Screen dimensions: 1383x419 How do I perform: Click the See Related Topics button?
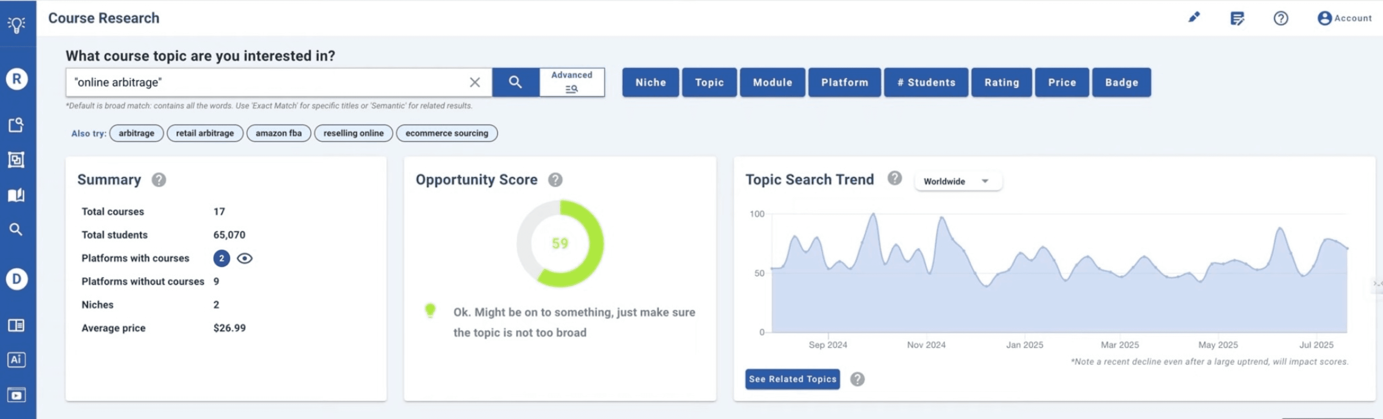[x=793, y=379]
